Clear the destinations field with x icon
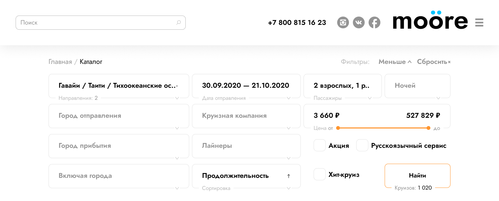 177,86
